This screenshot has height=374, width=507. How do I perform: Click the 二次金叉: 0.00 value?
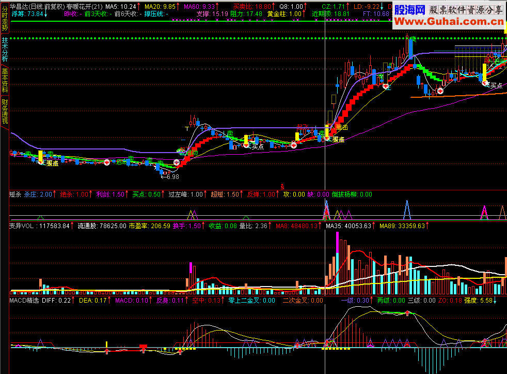point(303,301)
